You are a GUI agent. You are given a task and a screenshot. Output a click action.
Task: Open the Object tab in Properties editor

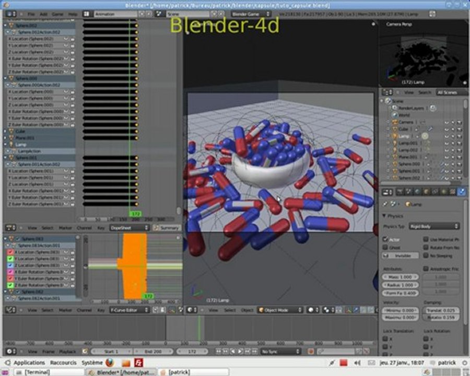pos(426,192)
